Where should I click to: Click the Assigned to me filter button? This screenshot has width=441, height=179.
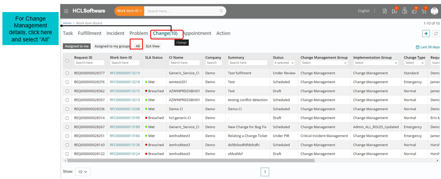(77, 46)
